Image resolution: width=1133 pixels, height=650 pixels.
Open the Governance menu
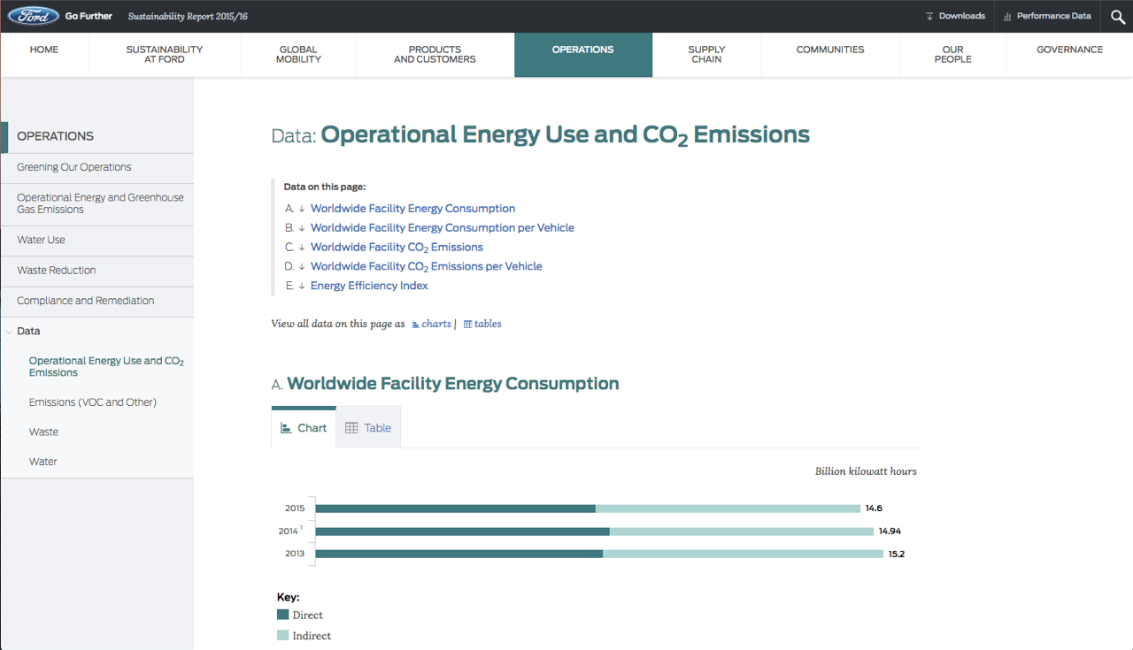pyautogui.click(x=1069, y=50)
